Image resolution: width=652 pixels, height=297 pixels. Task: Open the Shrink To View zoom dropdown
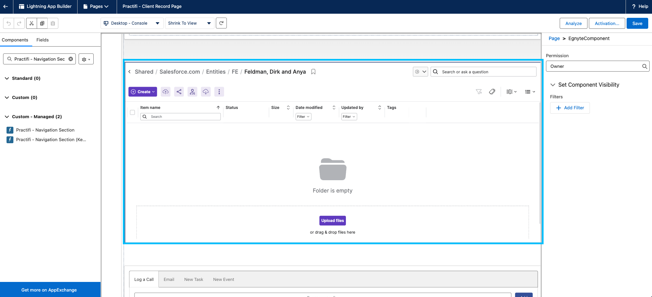point(190,23)
